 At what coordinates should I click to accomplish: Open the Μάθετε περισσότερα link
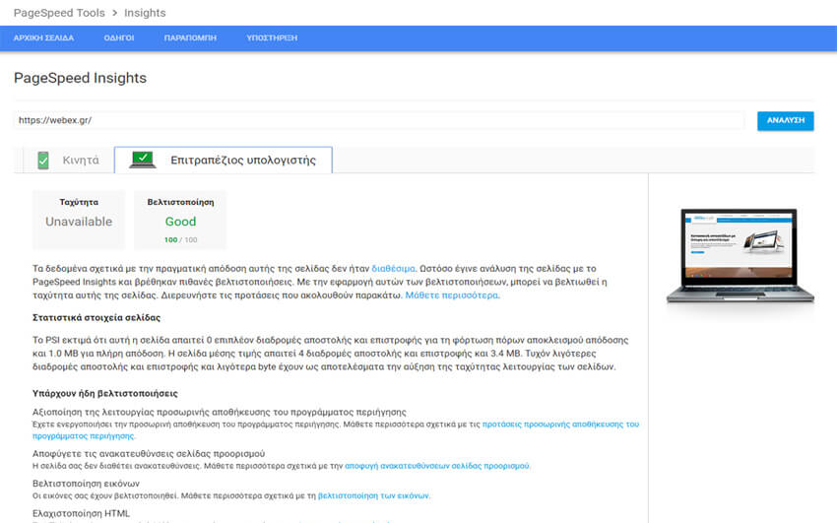pyautogui.click(x=452, y=295)
